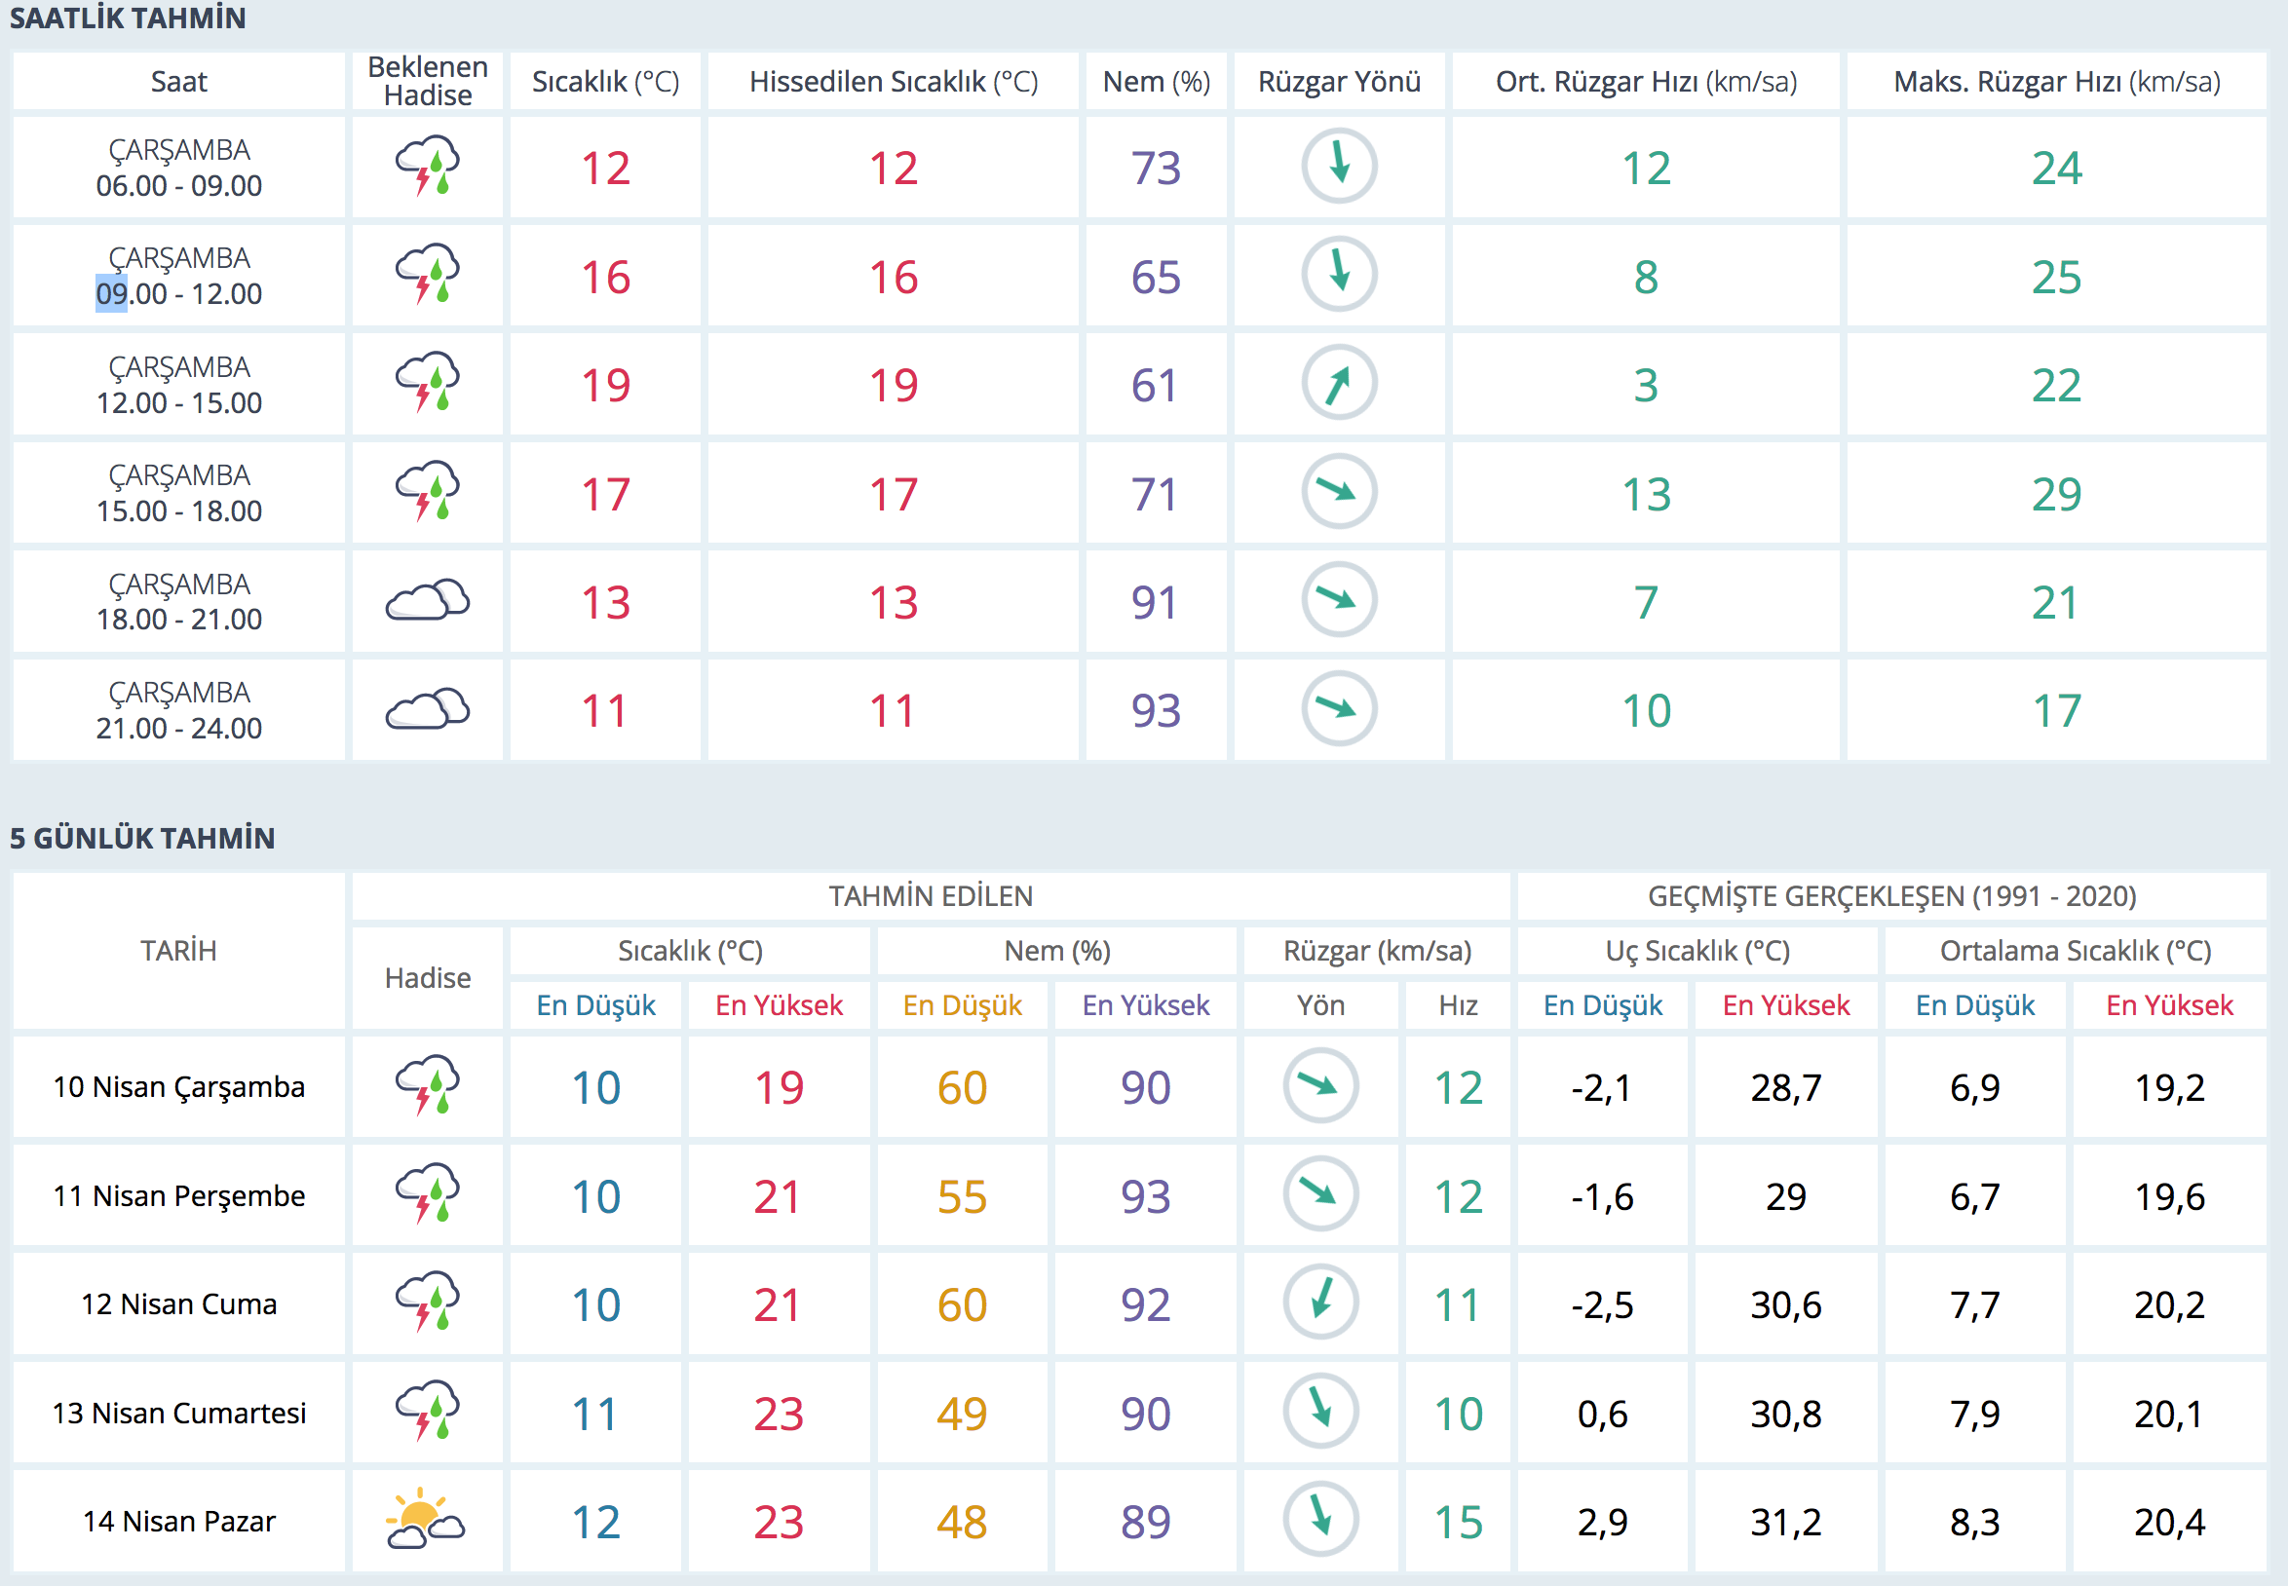Image resolution: width=2288 pixels, height=1586 pixels.
Task: Click cloudy icon for 21.00 - 24.00 row
Action: [x=428, y=709]
